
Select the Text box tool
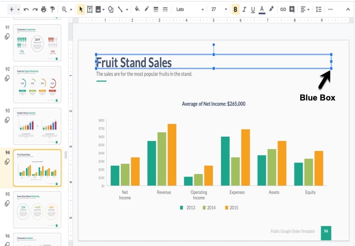coord(89,9)
